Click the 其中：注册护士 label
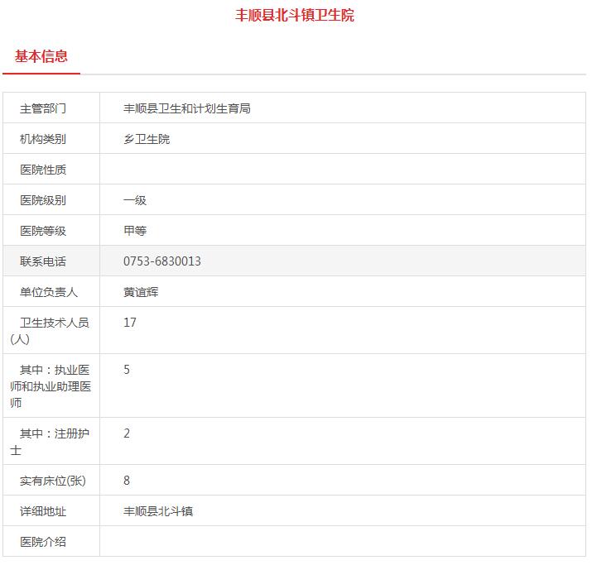Screen dimensions: 592x565 [50, 442]
